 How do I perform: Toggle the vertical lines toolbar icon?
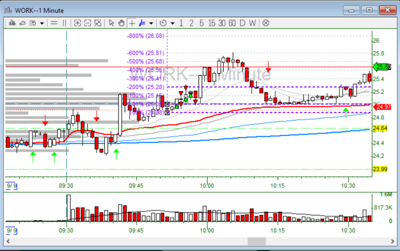tap(64, 23)
